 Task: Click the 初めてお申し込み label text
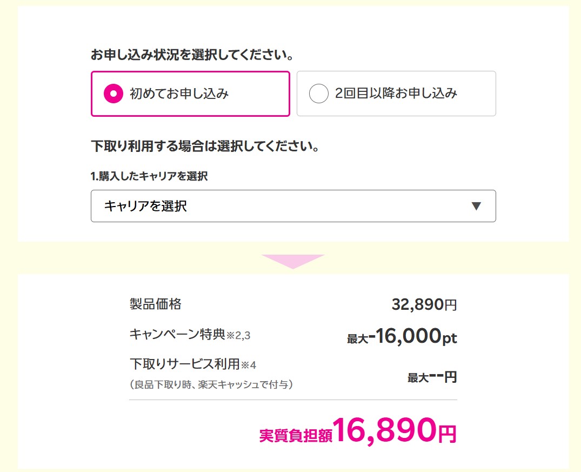[179, 94]
